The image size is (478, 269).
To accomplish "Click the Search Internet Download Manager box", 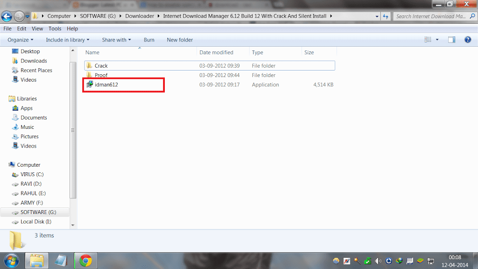I will (x=430, y=16).
